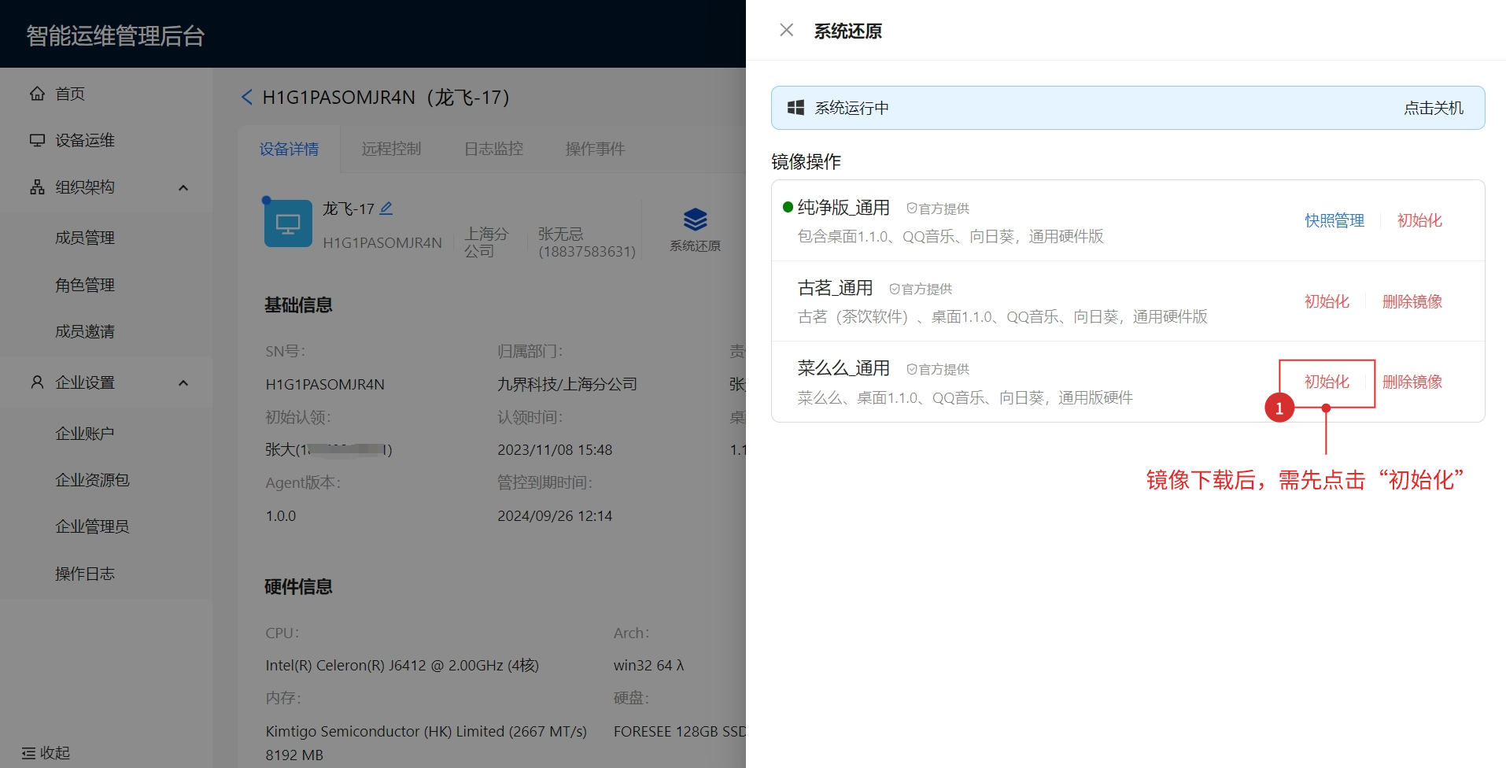The width and height of the screenshot is (1506, 768).
Task: Click 删除镜像 for 茶么么_通用 image
Action: [x=1412, y=382]
